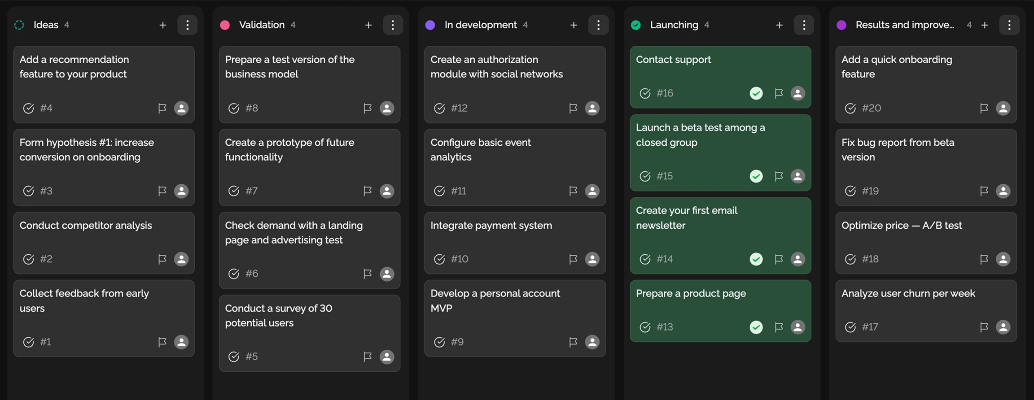Toggle completion checkmark on task #8
Viewport: 1034px width, 400px height.
tap(234, 108)
